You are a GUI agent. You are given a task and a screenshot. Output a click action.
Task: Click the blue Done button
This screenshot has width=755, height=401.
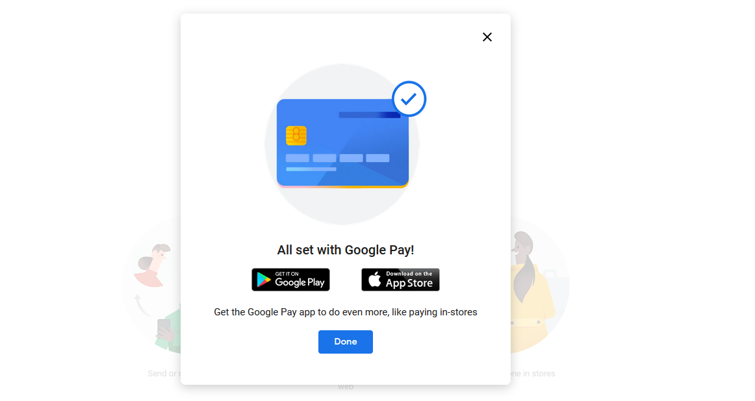pos(345,342)
